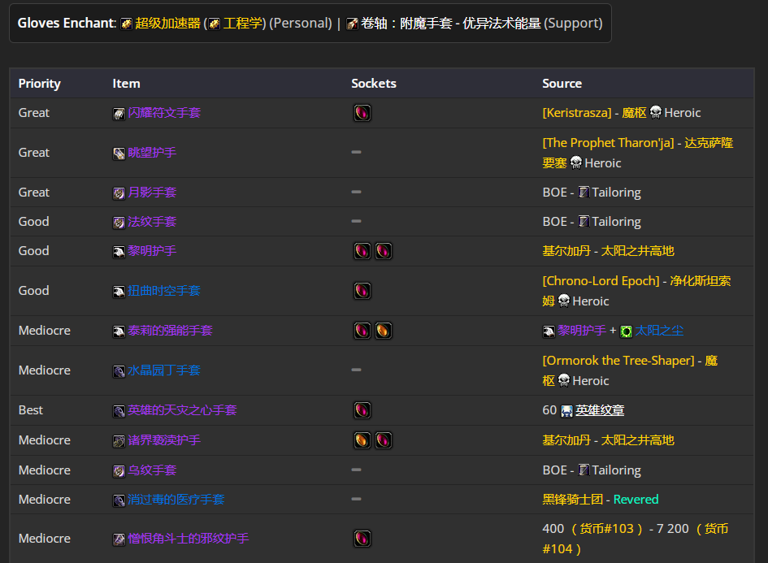Open the 月影手套 item link

[x=152, y=193]
